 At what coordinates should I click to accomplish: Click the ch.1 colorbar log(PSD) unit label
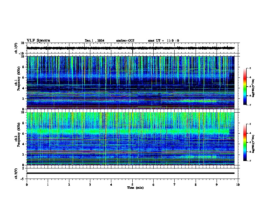[253, 88]
